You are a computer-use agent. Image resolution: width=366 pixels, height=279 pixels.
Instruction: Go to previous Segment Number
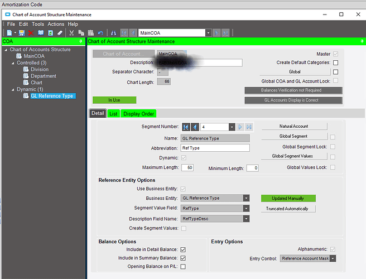click(195, 127)
